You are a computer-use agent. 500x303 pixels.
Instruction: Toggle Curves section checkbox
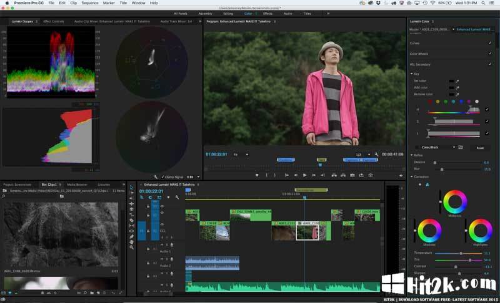click(x=490, y=43)
